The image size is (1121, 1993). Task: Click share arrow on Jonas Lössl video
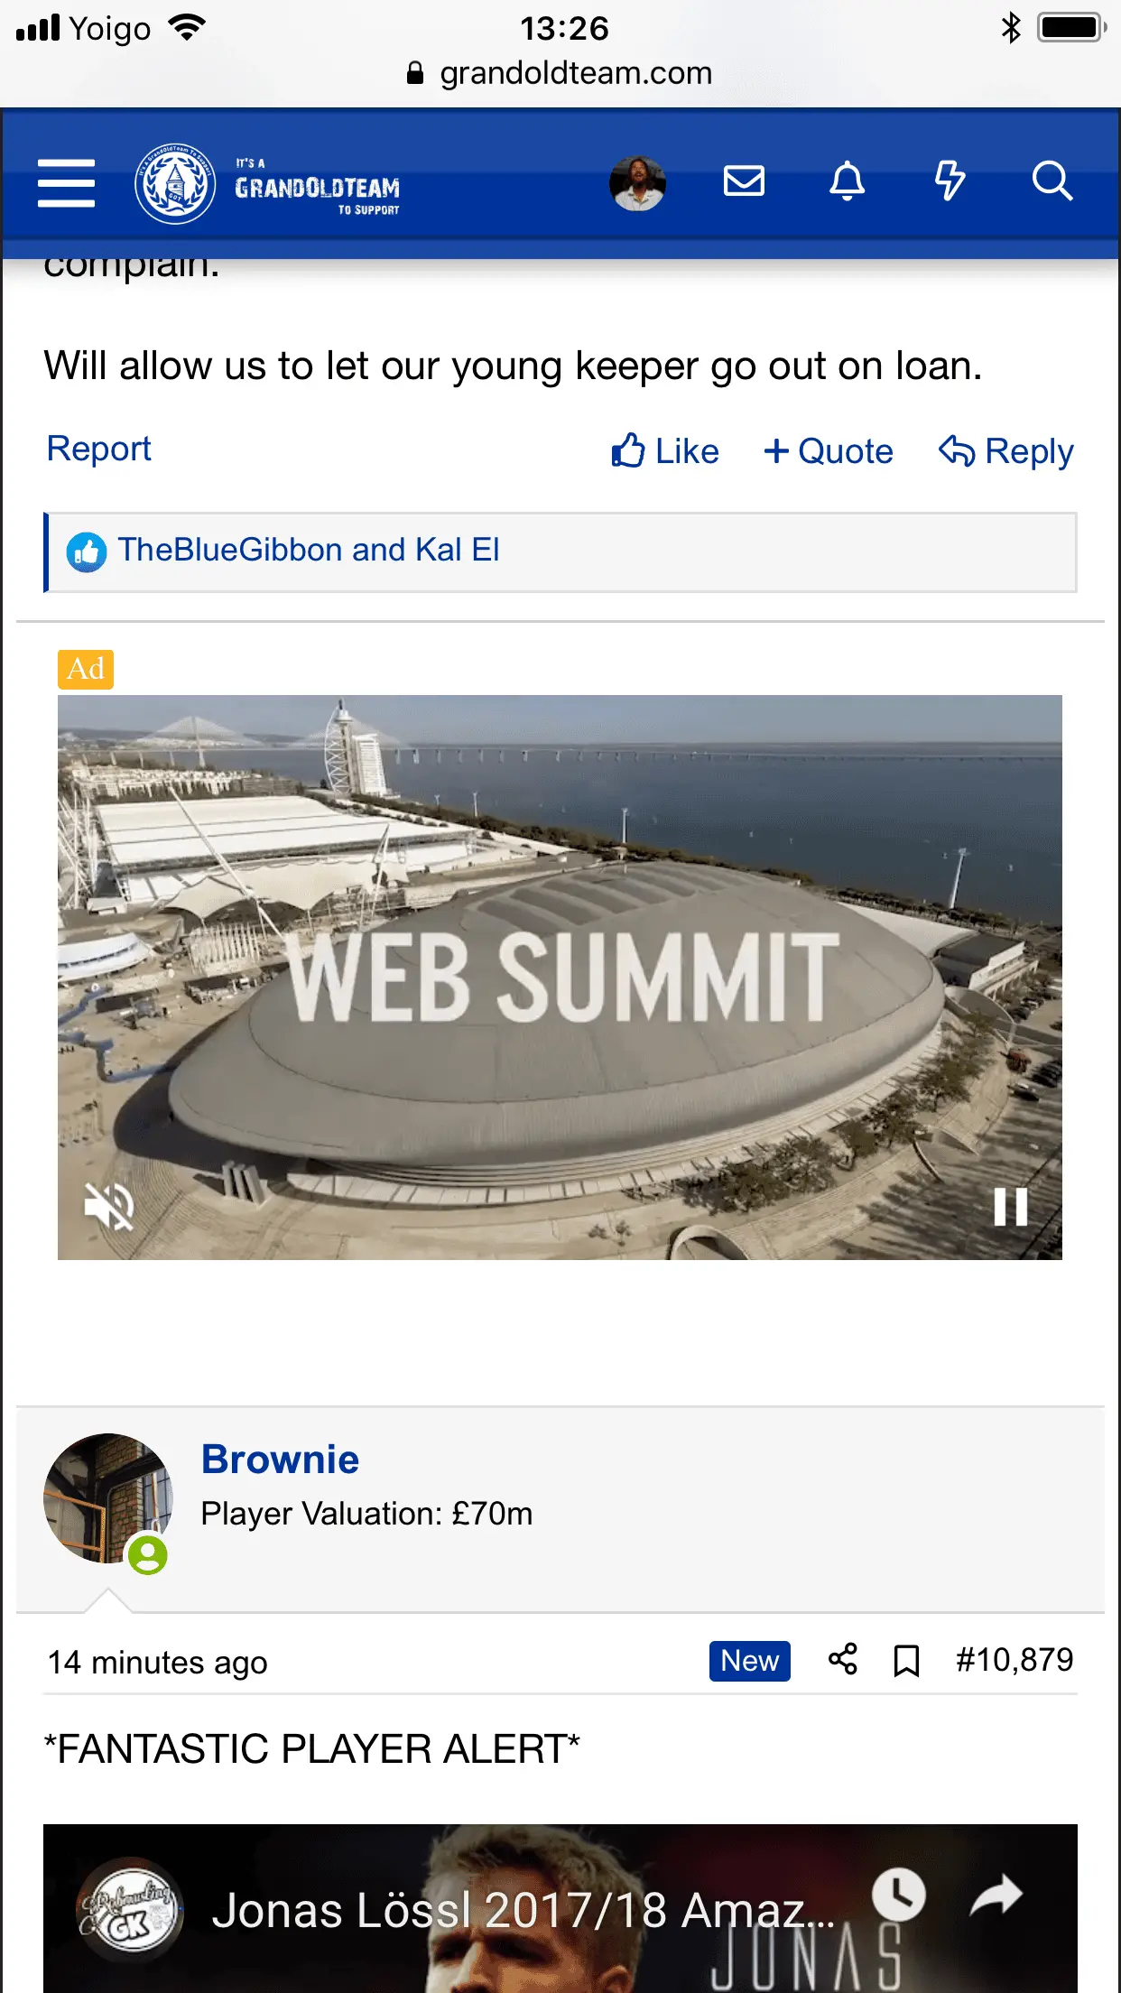(996, 1895)
